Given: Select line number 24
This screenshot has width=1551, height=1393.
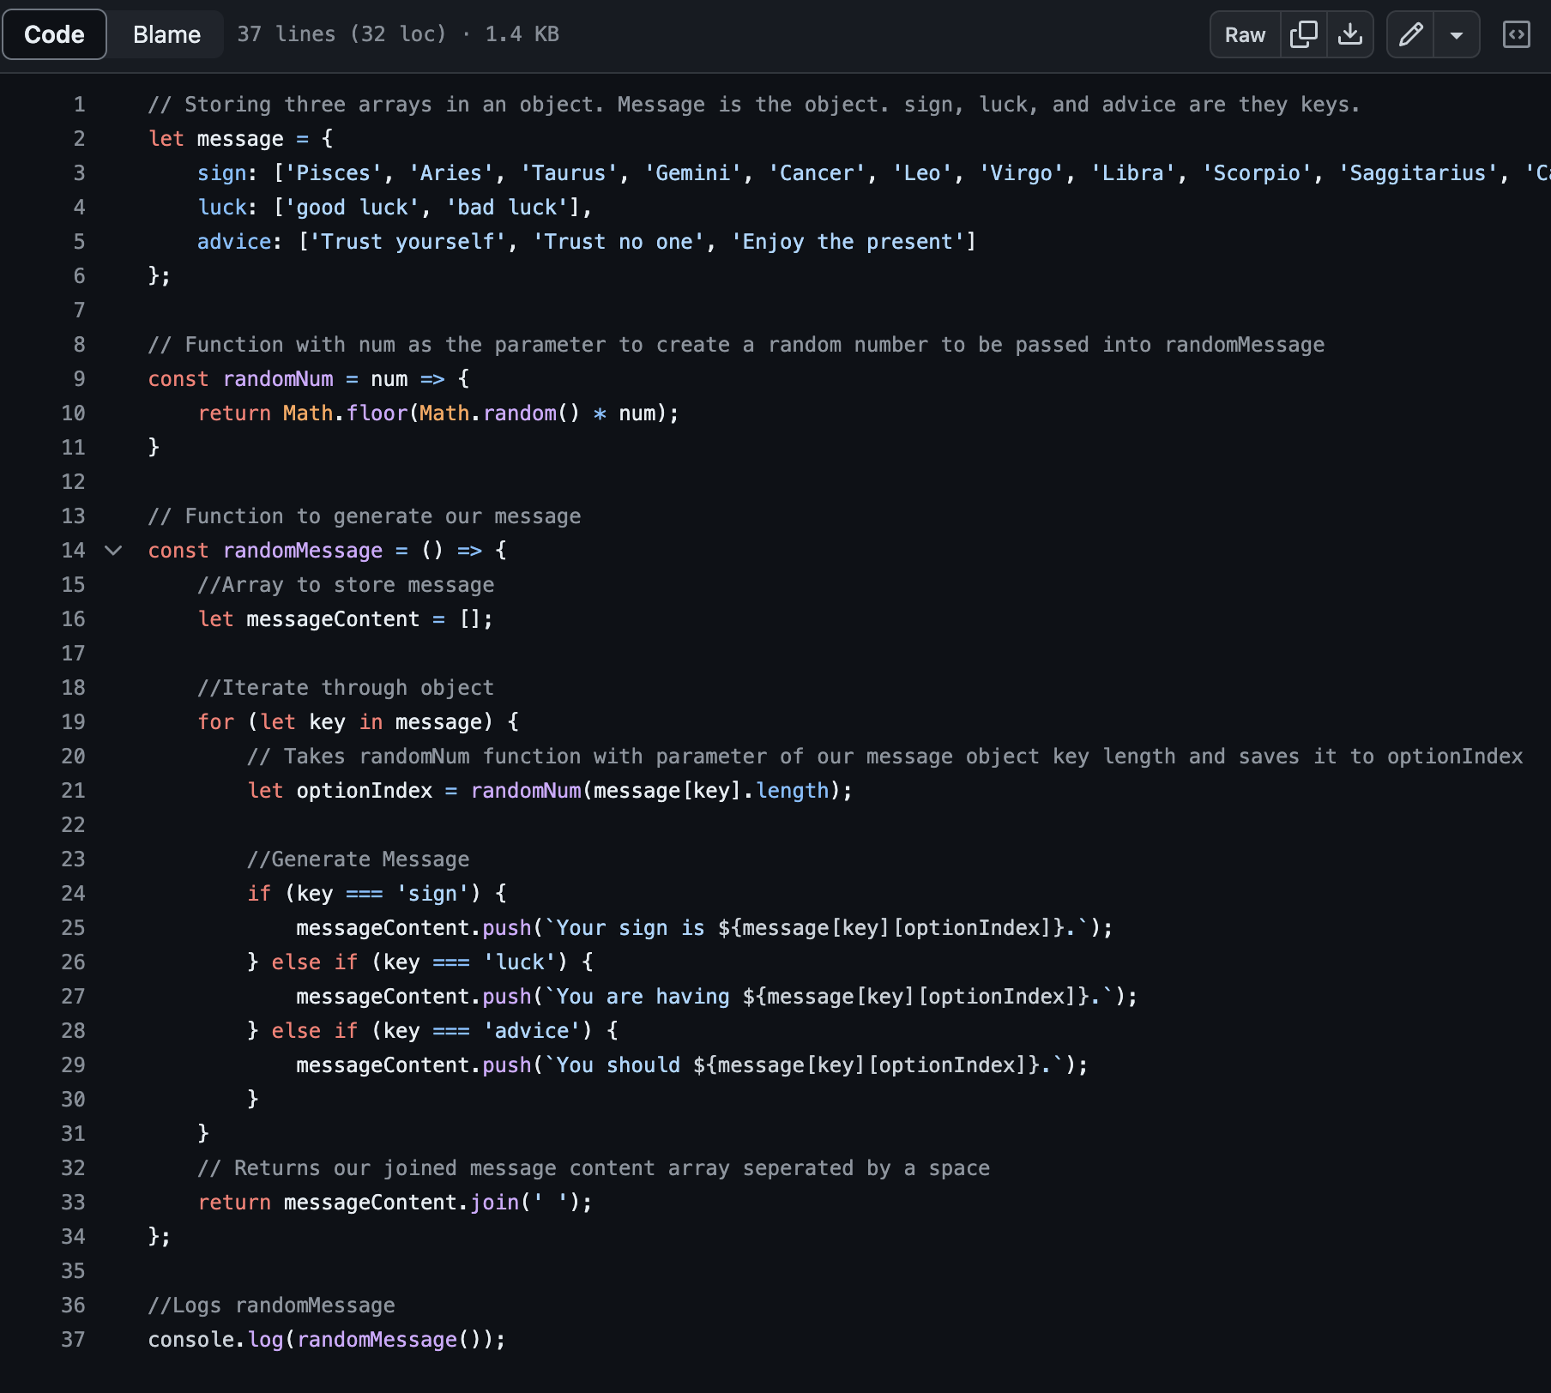Looking at the screenshot, I should 73,894.
